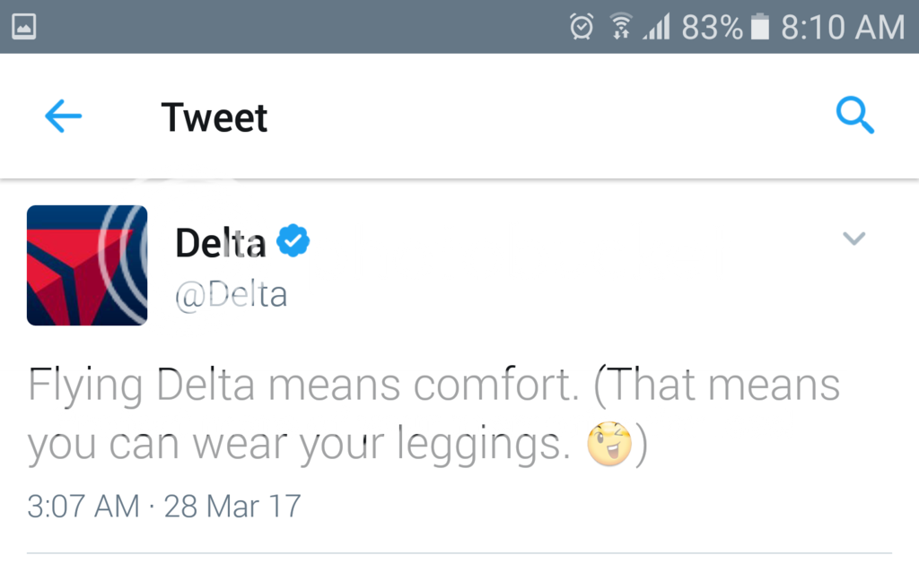This screenshot has width=919, height=564.
Task: Click the battery icon in status bar
Action: [x=760, y=27]
